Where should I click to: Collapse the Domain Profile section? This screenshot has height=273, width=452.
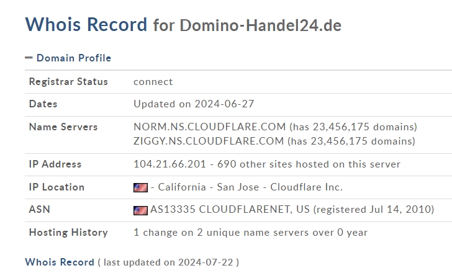29,58
